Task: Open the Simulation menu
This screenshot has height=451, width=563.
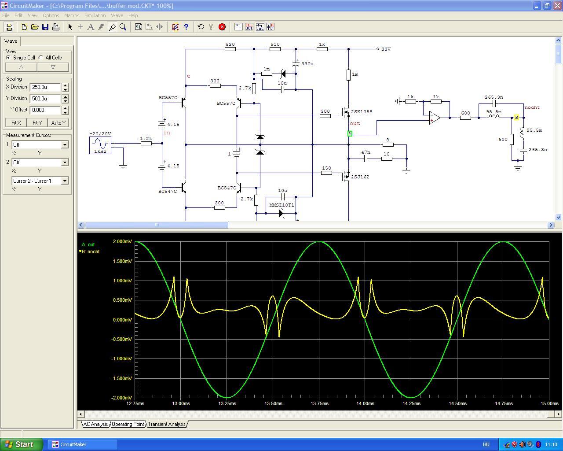Action: (x=95, y=15)
